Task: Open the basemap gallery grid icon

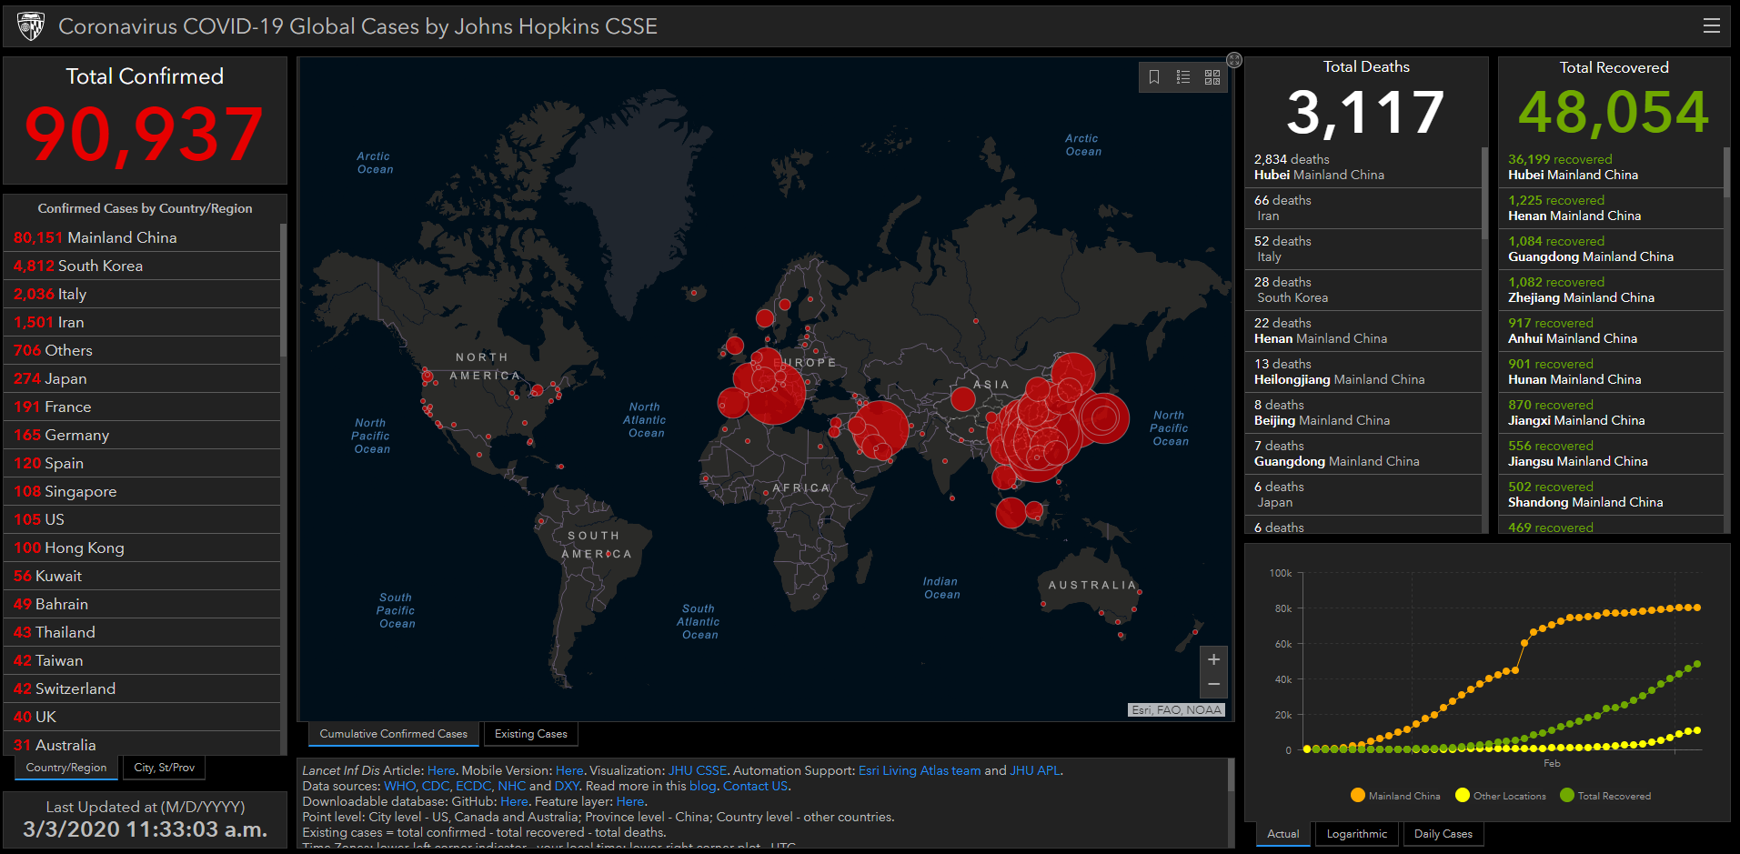Action: [x=1212, y=77]
